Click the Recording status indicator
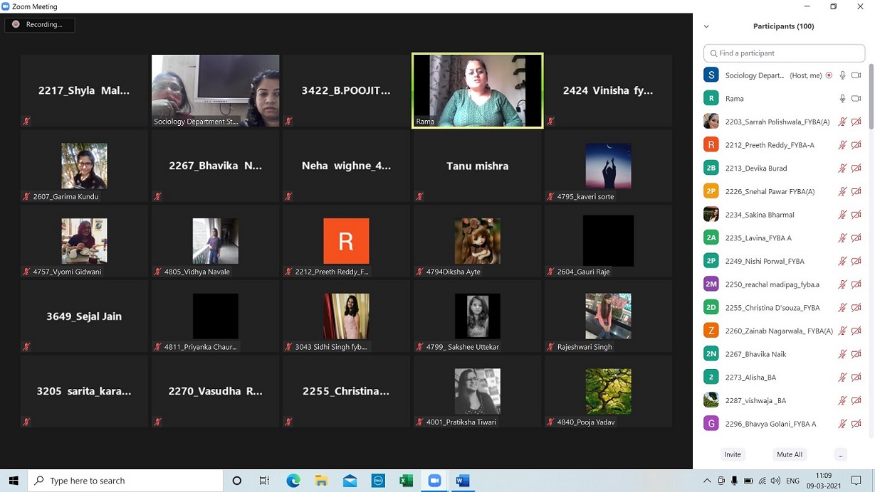 (x=40, y=25)
